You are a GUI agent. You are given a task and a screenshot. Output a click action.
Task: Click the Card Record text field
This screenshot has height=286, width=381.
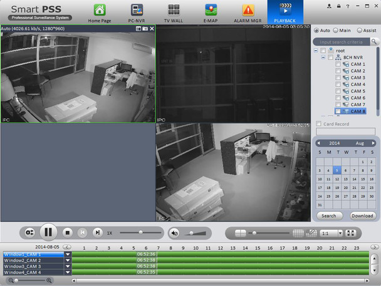click(x=345, y=131)
